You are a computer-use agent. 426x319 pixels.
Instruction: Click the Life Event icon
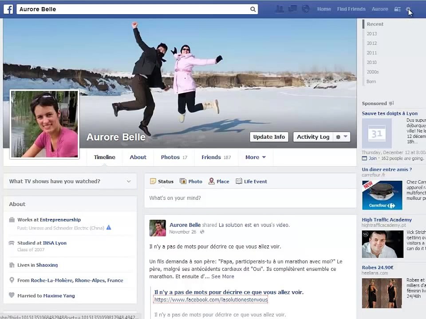pyautogui.click(x=239, y=181)
